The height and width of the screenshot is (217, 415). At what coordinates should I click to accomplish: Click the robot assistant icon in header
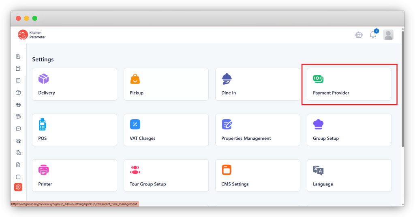358,35
